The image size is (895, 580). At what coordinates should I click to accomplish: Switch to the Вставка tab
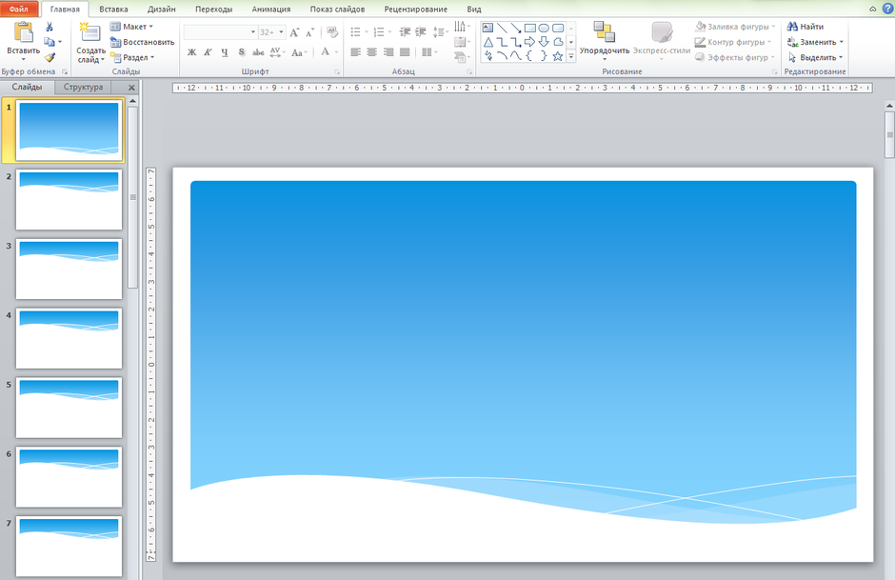click(113, 10)
